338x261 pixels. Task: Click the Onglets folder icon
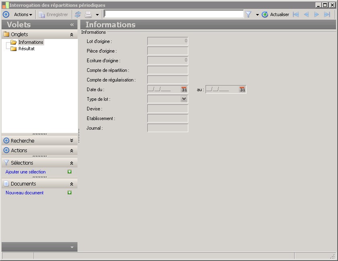(x=6, y=34)
